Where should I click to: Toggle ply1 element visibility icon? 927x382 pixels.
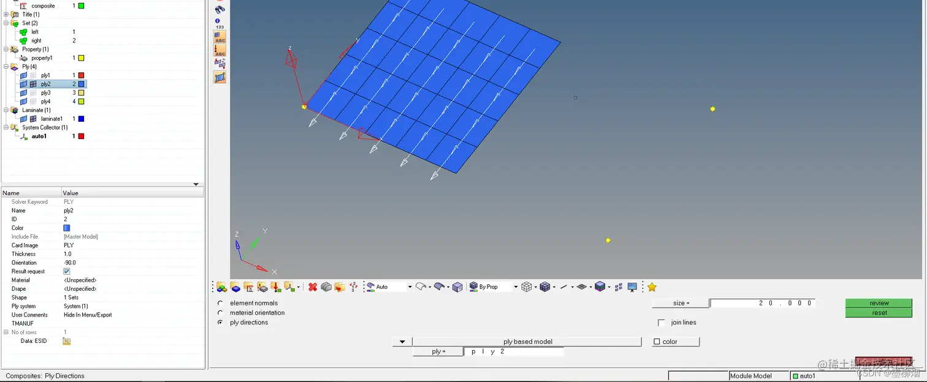coord(33,75)
